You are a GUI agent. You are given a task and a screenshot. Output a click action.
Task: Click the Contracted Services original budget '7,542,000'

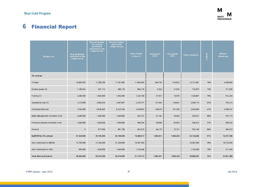[x=81, y=109]
